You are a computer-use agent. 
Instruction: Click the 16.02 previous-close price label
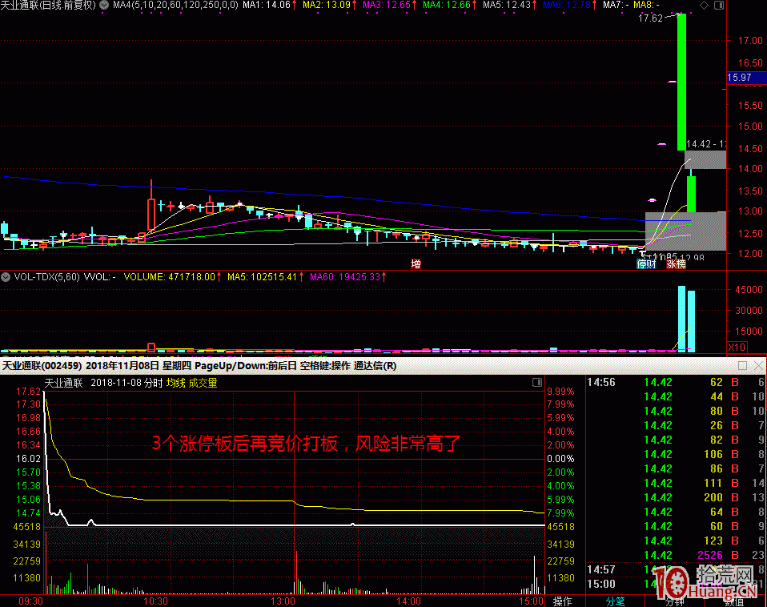coord(28,459)
